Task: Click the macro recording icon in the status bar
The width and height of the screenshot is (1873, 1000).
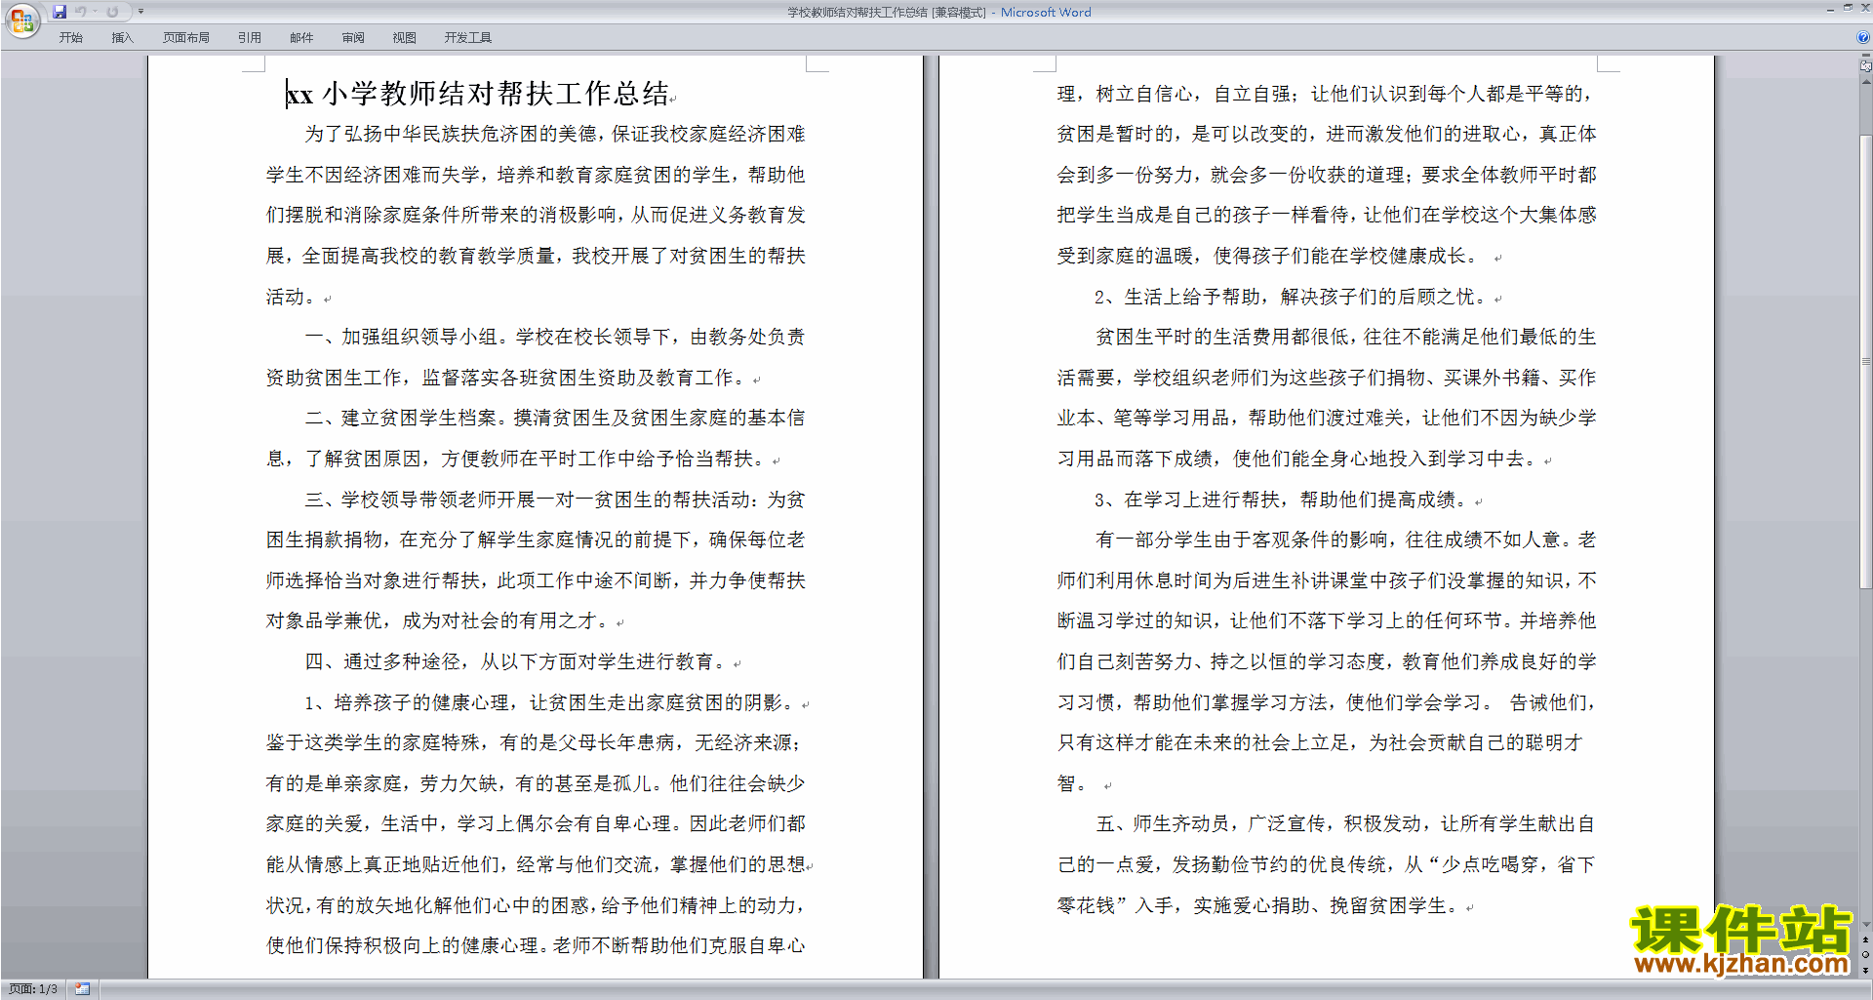Action: 83,989
